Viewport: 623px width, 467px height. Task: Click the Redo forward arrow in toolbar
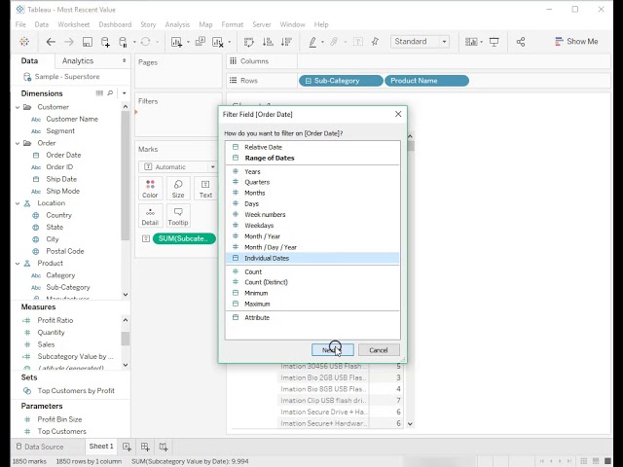pyautogui.click(x=69, y=42)
